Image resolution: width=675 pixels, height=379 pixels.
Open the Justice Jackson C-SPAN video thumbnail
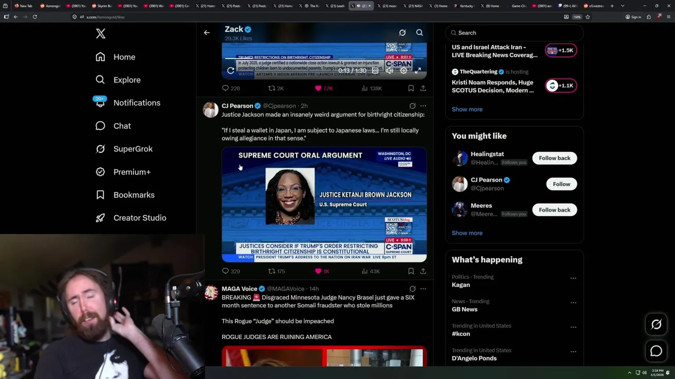(324, 205)
